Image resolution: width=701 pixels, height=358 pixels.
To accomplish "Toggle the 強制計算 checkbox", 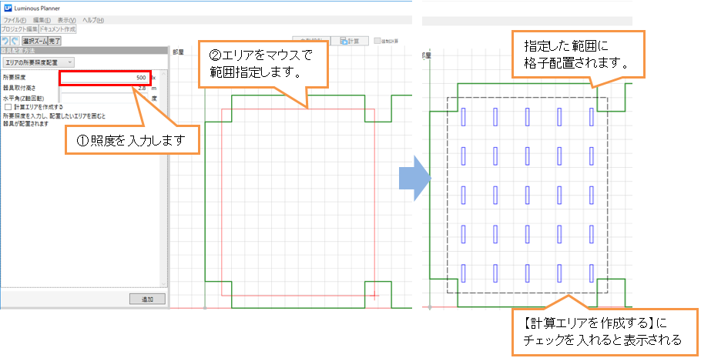I will coord(377,42).
